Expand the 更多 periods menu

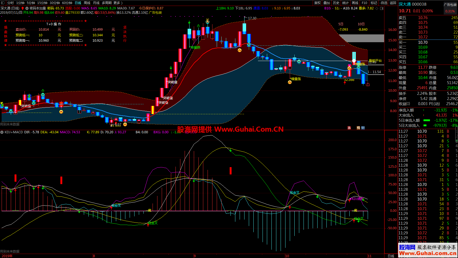pyautogui.click(x=118, y=3)
